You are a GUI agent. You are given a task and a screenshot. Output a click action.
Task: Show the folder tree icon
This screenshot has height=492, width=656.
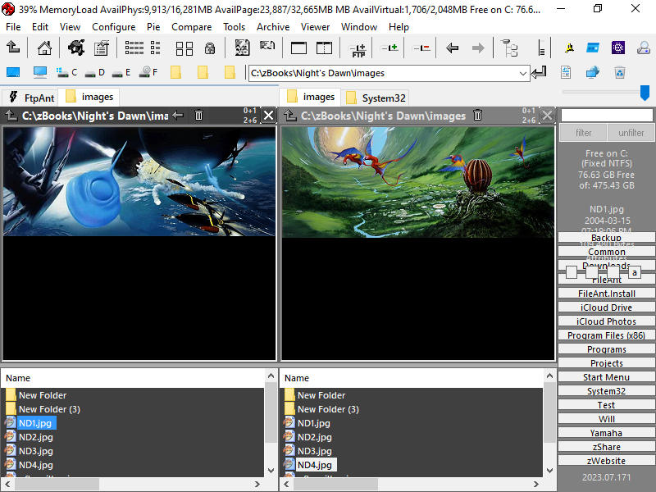[x=509, y=48]
